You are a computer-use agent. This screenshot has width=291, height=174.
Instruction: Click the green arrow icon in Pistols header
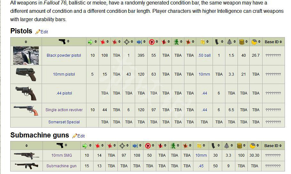pyautogui.click(x=90, y=42)
